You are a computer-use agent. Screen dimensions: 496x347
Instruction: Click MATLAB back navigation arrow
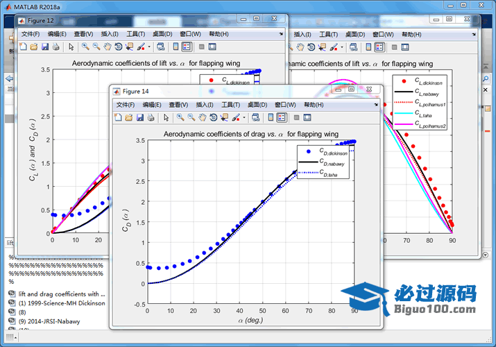(10, 78)
